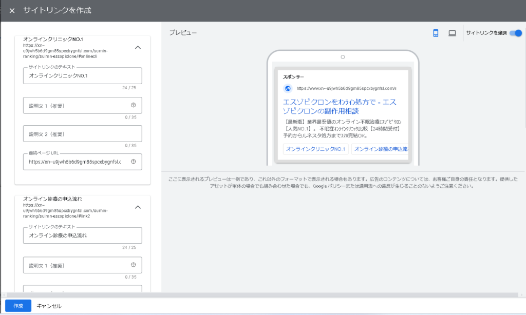Click the ad display URL in preview
The width and height of the screenshot is (526, 315).
(x=346, y=88)
